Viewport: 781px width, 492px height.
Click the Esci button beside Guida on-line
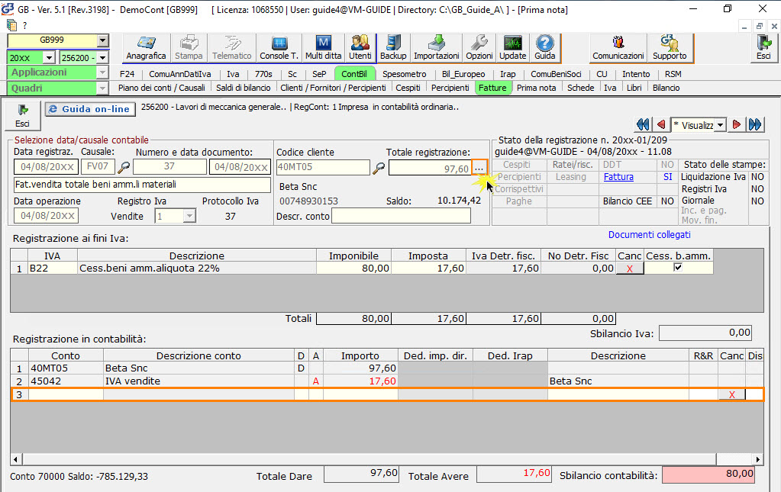(22, 116)
